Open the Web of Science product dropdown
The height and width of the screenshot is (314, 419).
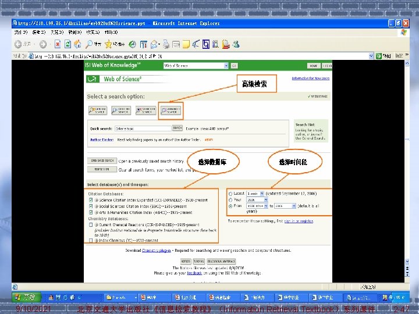196,66
